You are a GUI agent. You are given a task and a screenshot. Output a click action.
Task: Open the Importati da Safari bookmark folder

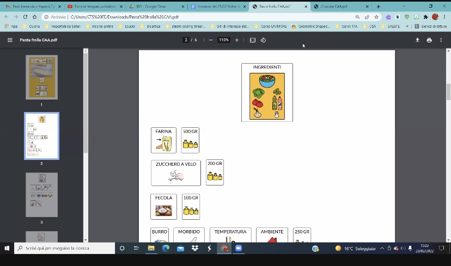click(63, 26)
